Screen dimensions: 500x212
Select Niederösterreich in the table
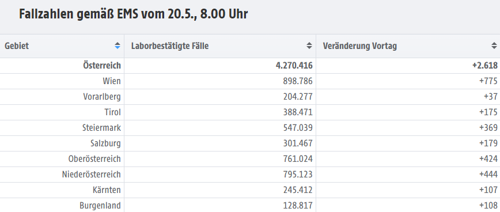click(x=92, y=175)
